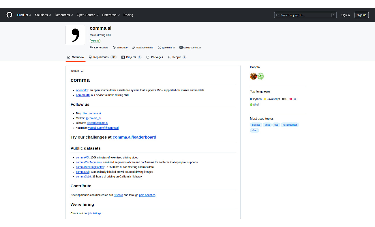Filter by JavaScript language
375x227 pixels.
tap(272, 99)
